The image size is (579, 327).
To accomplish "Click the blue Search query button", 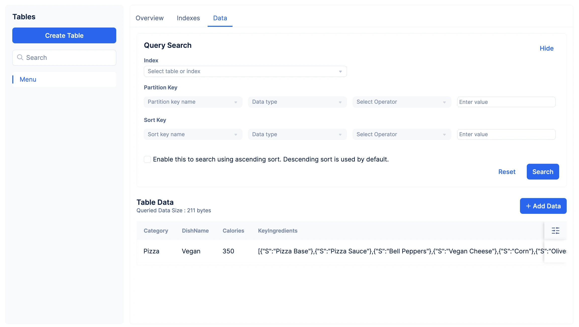I will point(543,172).
